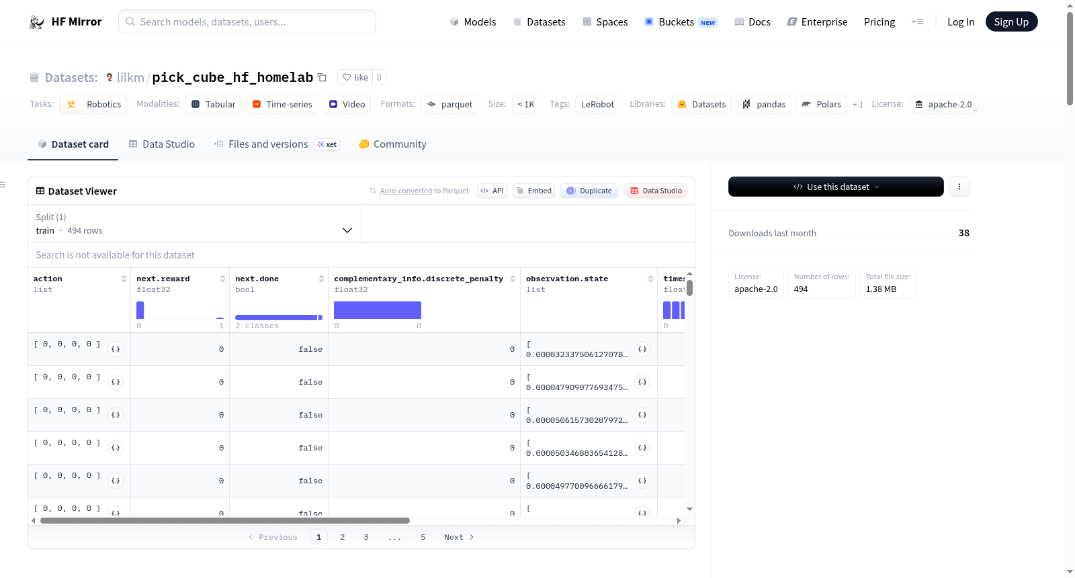Click the parquet format tag
The width and height of the screenshot is (1075, 578).
point(449,104)
